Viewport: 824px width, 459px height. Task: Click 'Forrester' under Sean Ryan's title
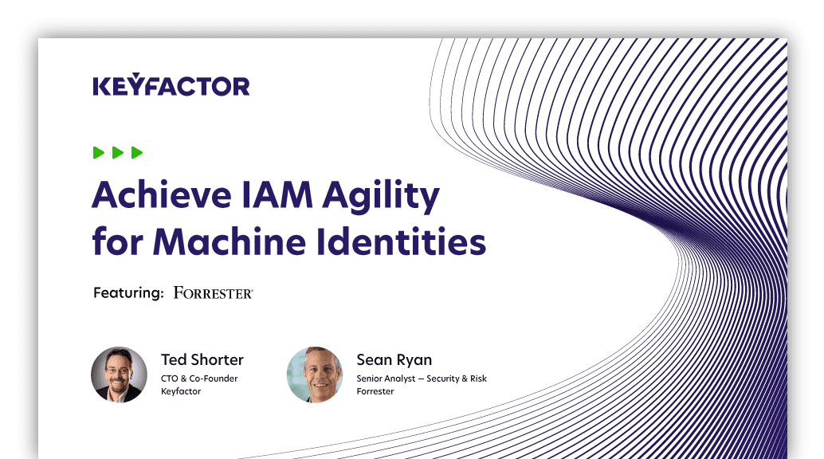pos(375,391)
